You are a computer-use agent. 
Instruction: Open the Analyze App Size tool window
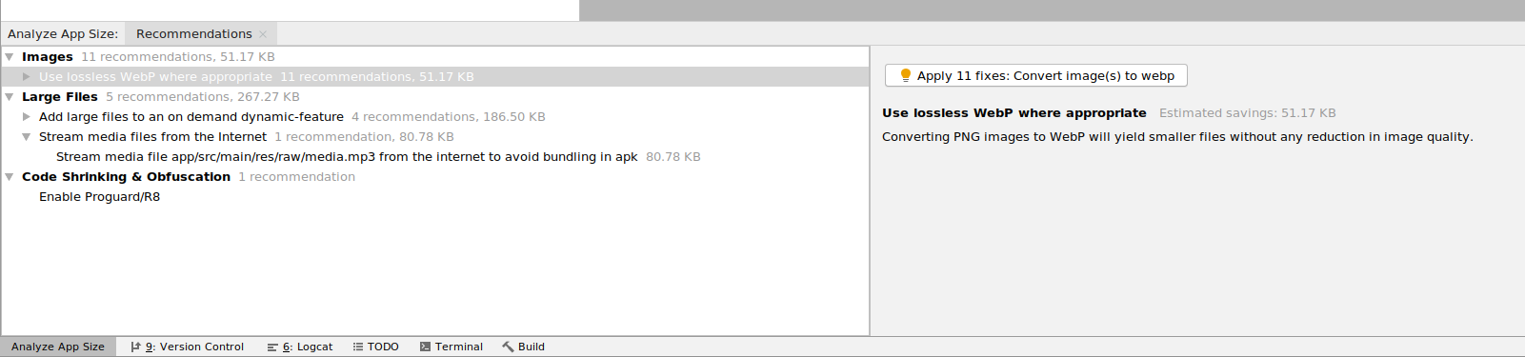[58, 347]
